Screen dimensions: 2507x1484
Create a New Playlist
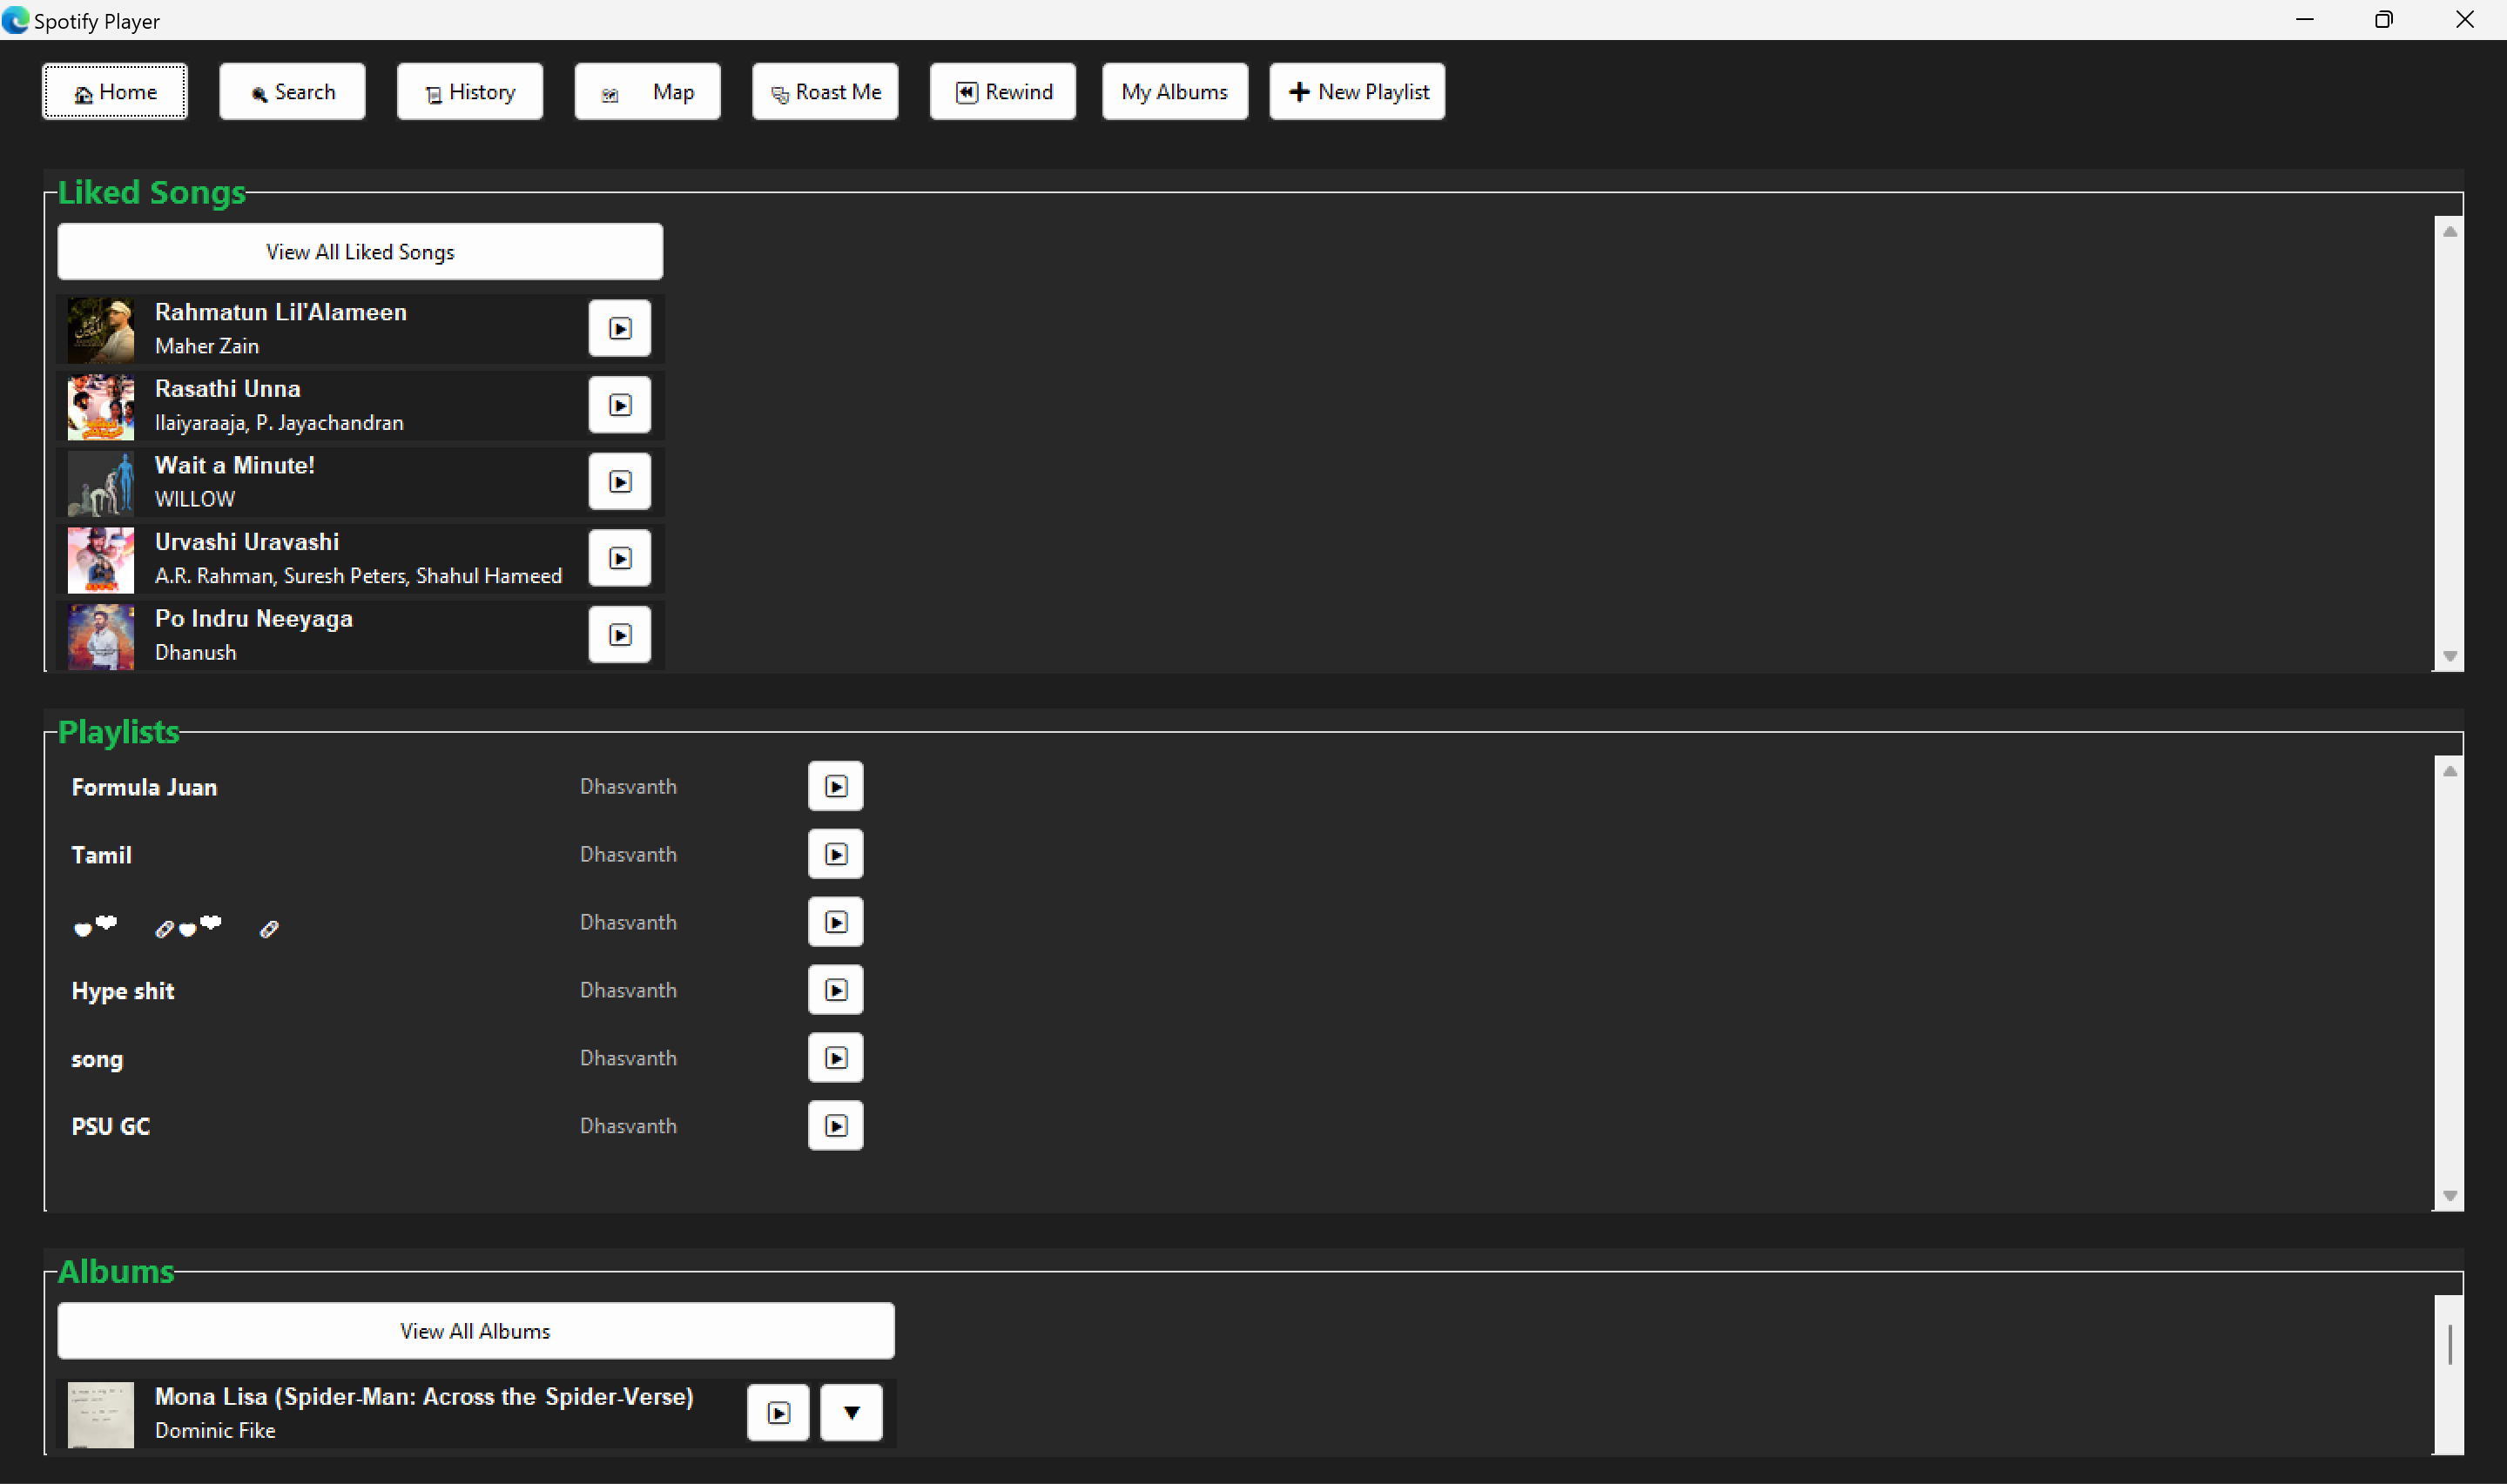click(1357, 92)
